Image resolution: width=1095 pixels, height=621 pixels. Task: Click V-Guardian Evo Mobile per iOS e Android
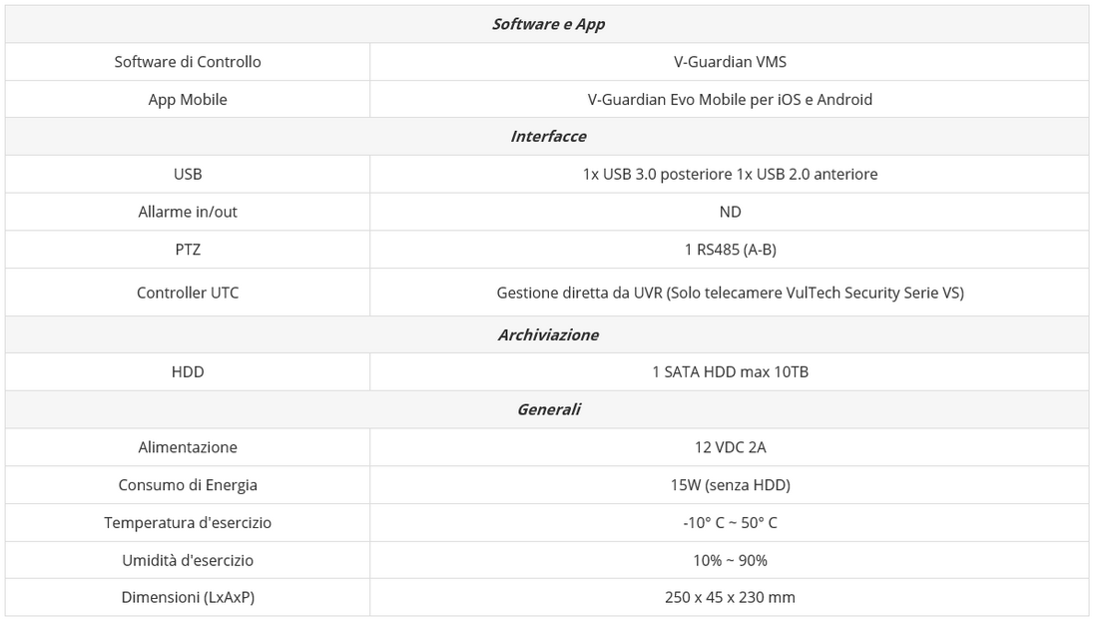[x=730, y=99]
